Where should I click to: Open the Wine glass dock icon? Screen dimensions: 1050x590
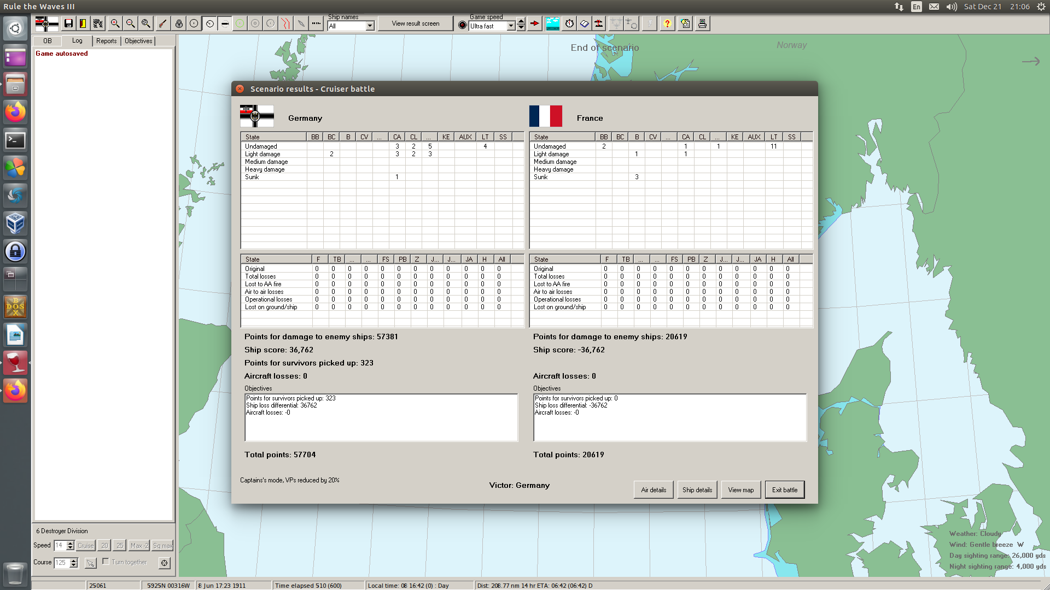(15, 362)
